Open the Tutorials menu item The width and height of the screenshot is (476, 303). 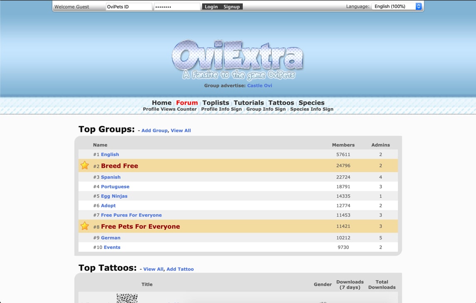pos(249,103)
